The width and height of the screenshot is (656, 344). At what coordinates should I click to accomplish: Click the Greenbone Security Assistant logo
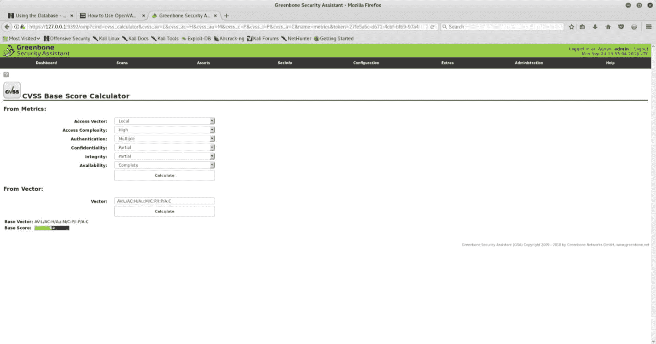36,50
